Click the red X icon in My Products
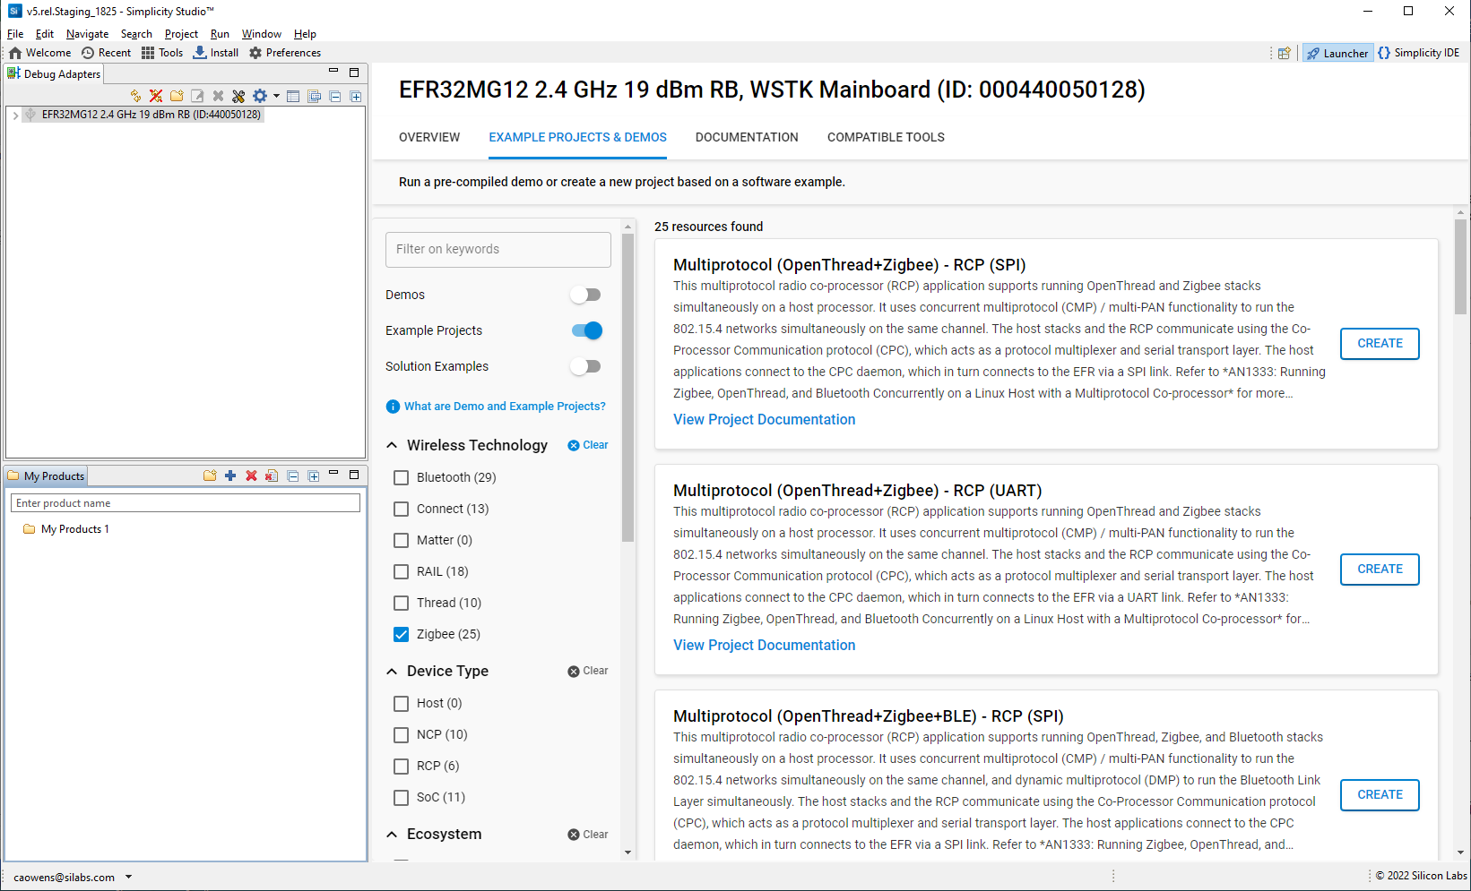The image size is (1471, 891). (251, 475)
